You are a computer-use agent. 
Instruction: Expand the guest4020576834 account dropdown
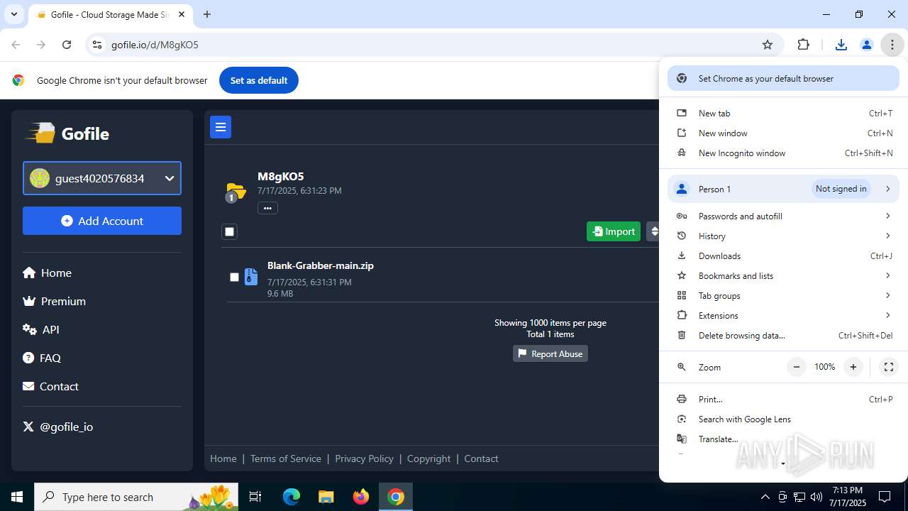coord(102,178)
